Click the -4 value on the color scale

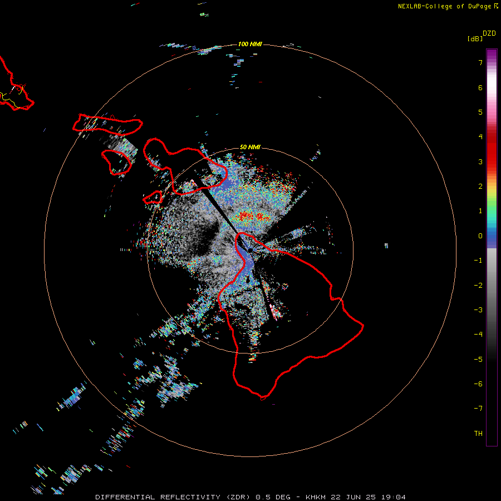[478, 335]
